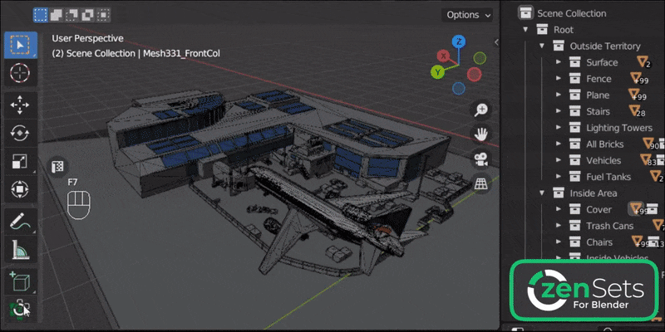Click the checker icon in viewport
This screenshot has width=665, height=332.
[57, 167]
